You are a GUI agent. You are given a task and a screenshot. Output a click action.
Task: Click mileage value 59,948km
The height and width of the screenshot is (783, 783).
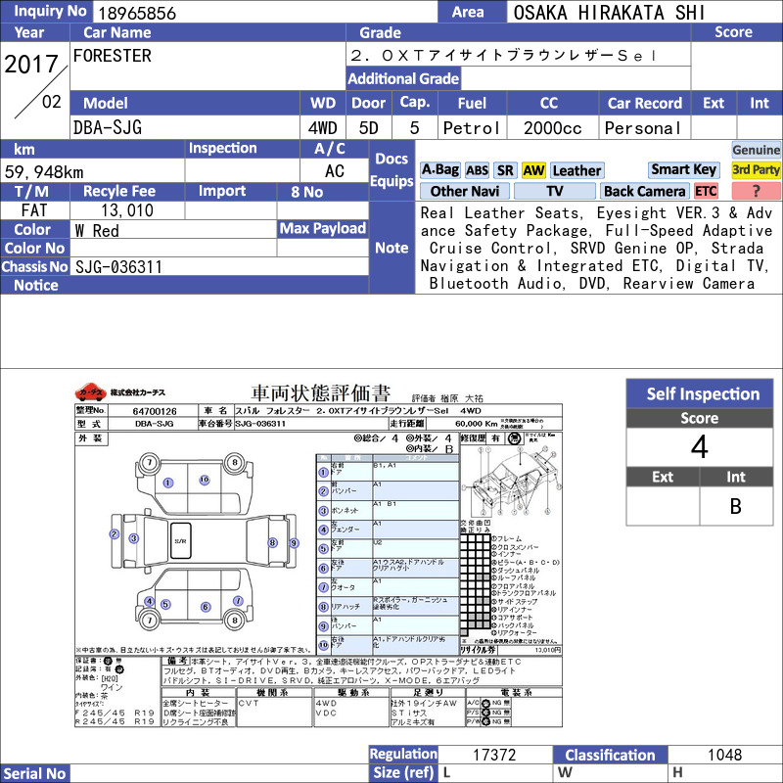tap(44, 172)
